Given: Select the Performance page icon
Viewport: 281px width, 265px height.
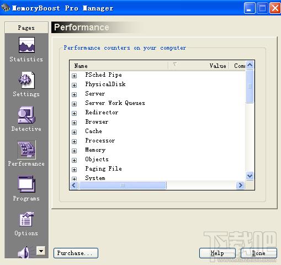Looking at the screenshot, I should point(26,150).
